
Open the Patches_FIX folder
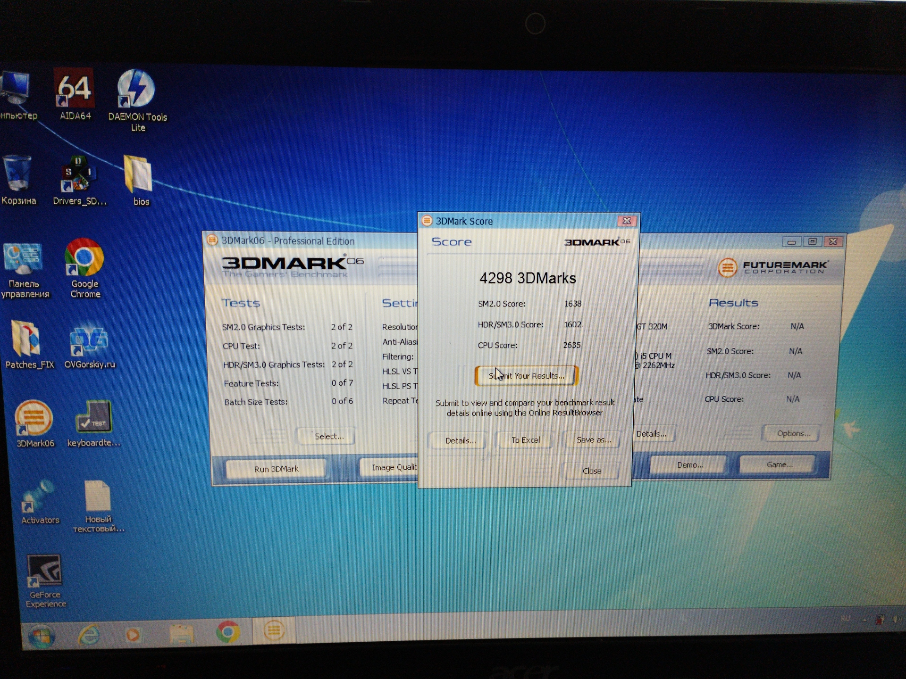29,345
